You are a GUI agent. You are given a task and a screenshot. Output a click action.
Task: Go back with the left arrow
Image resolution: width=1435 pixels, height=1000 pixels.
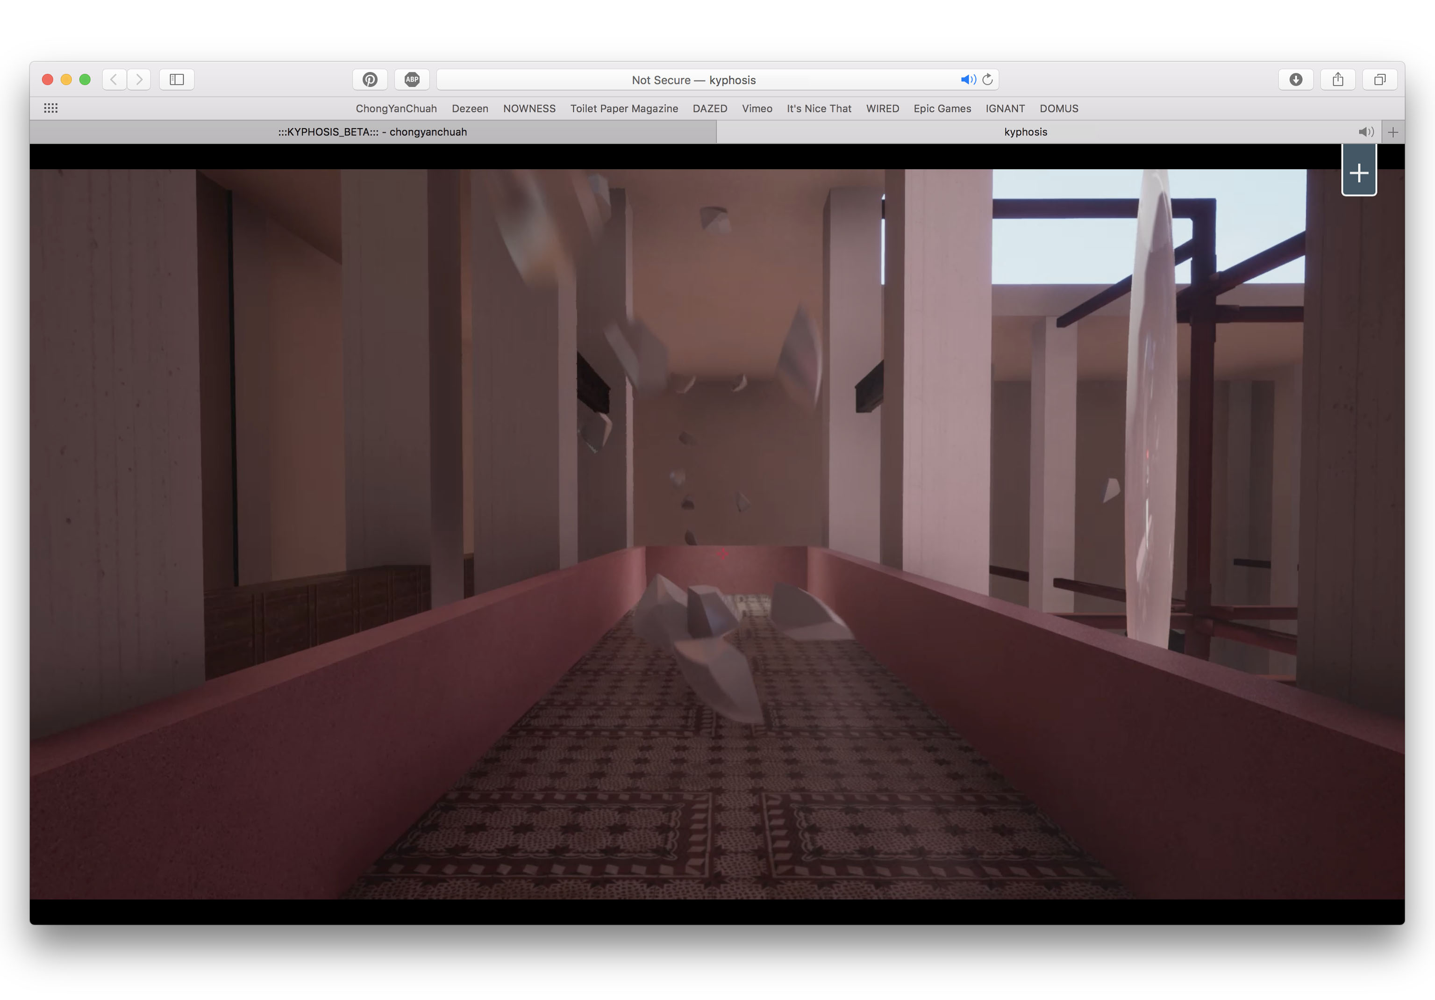(114, 79)
